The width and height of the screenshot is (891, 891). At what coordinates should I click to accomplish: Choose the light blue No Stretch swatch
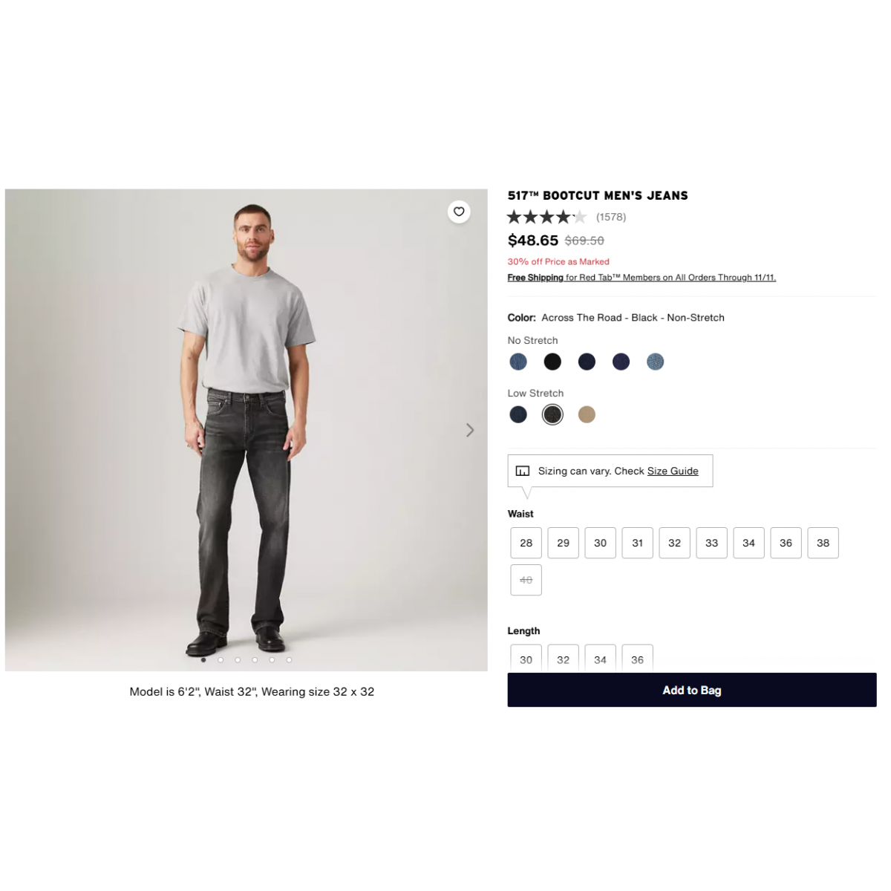pos(655,362)
